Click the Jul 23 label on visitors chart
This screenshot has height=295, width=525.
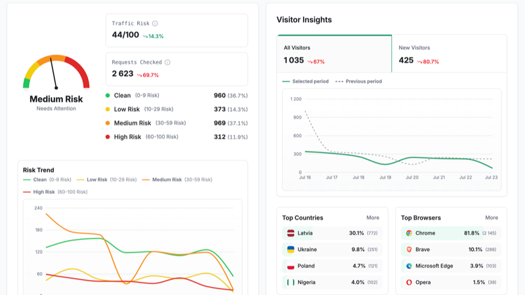pyautogui.click(x=491, y=178)
